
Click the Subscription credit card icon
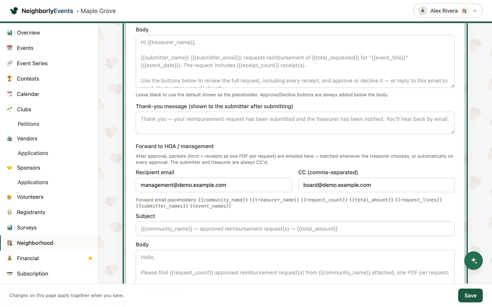[x=10, y=274]
